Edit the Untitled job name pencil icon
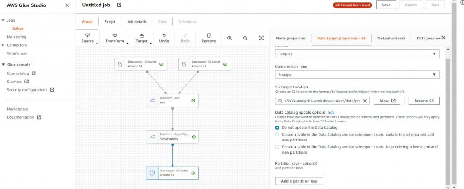This screenshot has height=189, width=464. pyautogui.click(x=119, y=5)
